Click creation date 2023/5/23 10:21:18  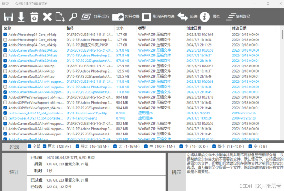coord(200,97)
